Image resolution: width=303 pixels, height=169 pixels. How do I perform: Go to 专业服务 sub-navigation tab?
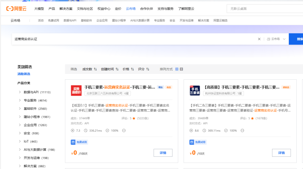(159, 21)
